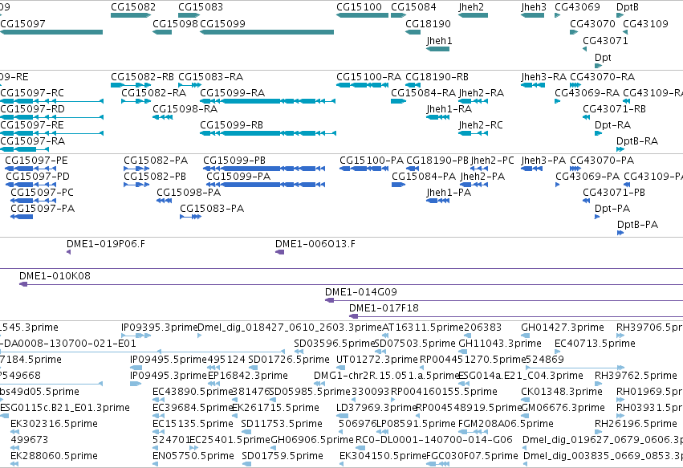
Task: Click the CG43070 gene label
Action: coord(592,23)
